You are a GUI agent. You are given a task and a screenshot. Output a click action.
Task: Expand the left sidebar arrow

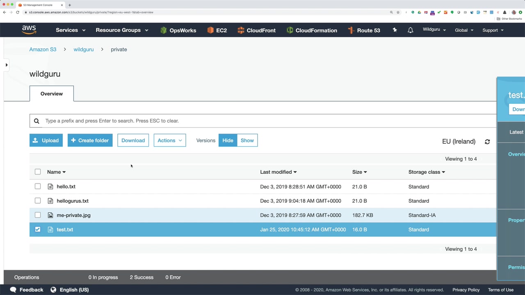7,65
